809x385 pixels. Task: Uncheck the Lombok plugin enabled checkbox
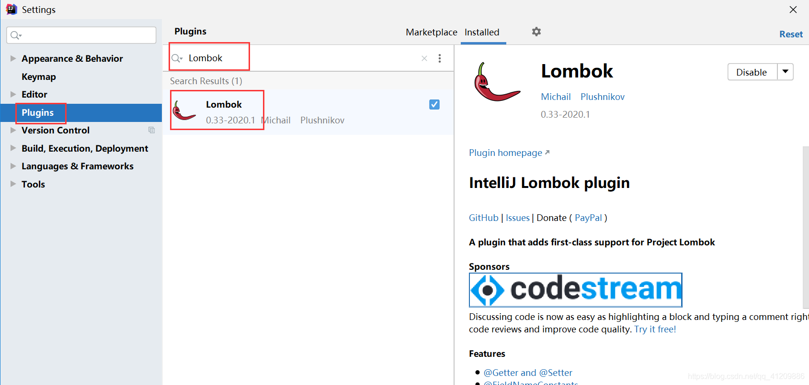(x=434, y=104)
